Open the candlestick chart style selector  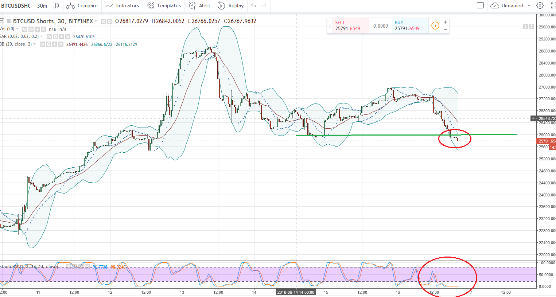pyautogui.click(x=56, y=5)
